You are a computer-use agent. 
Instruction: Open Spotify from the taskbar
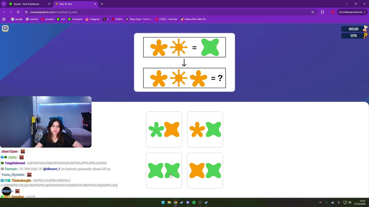(194, 202)
